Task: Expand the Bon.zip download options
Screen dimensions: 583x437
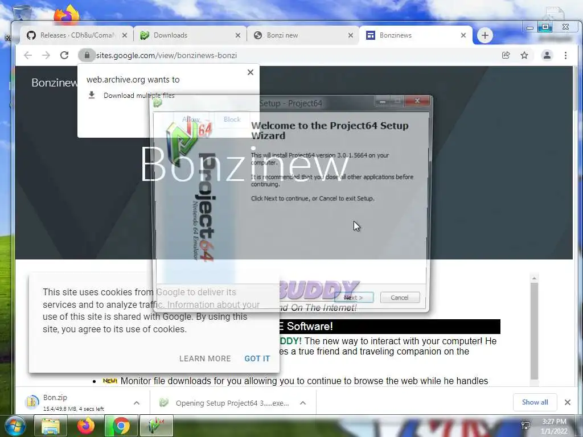Action: pos(137,403)
